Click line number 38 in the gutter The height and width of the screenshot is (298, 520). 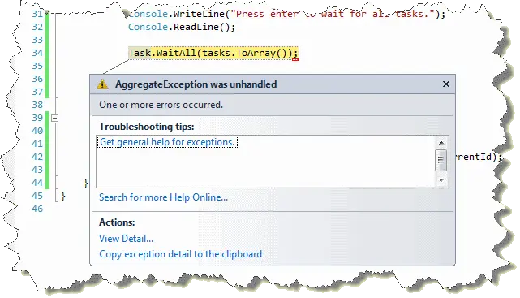coord(37,105)
